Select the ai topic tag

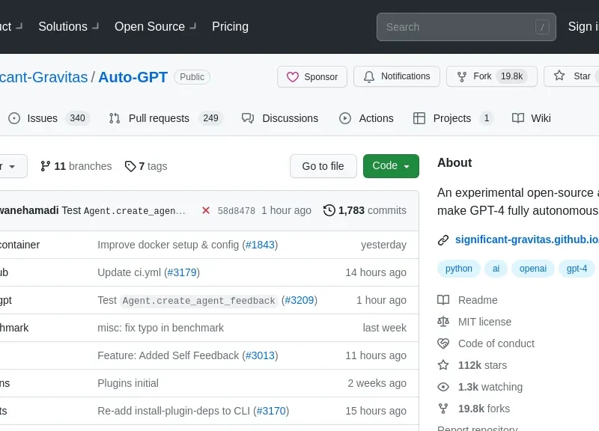[496, 269]
